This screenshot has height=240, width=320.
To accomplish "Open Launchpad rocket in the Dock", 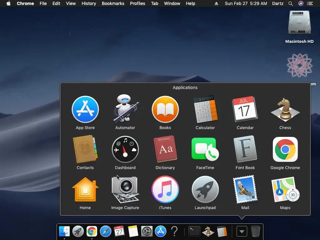I will tap(78, 232).
